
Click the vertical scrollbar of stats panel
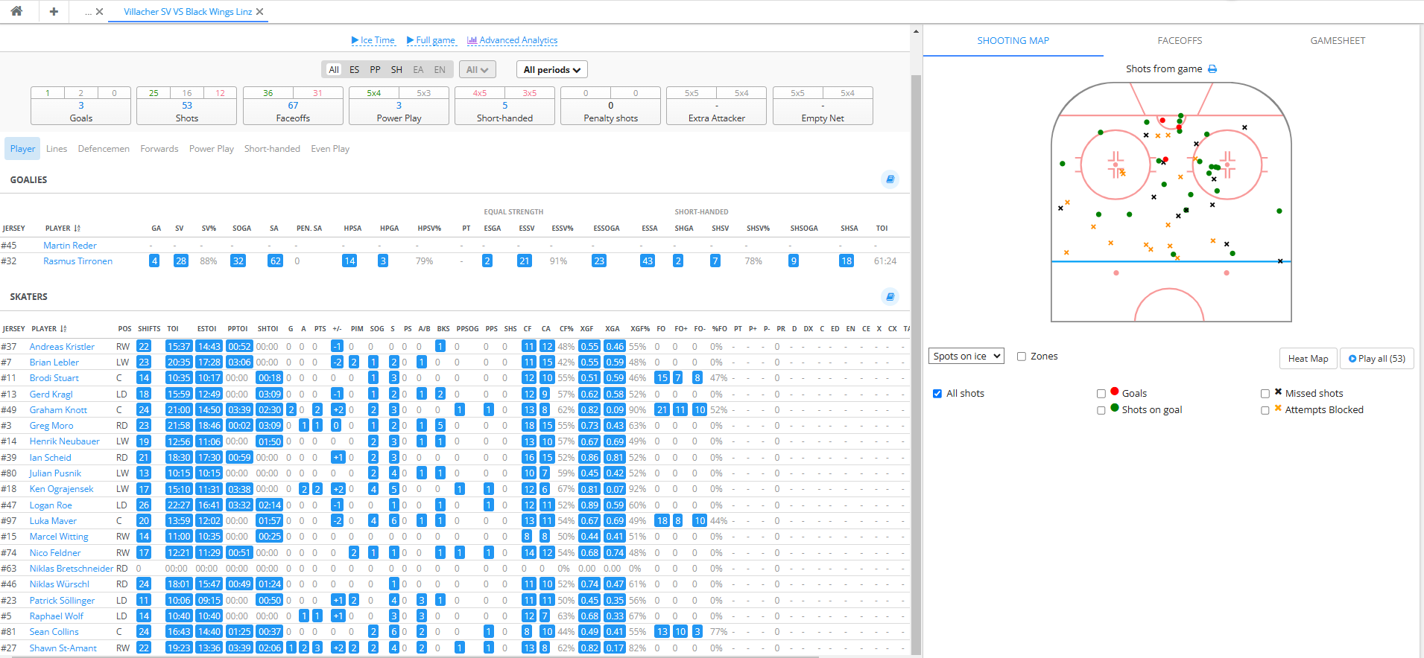click(916, 298)
